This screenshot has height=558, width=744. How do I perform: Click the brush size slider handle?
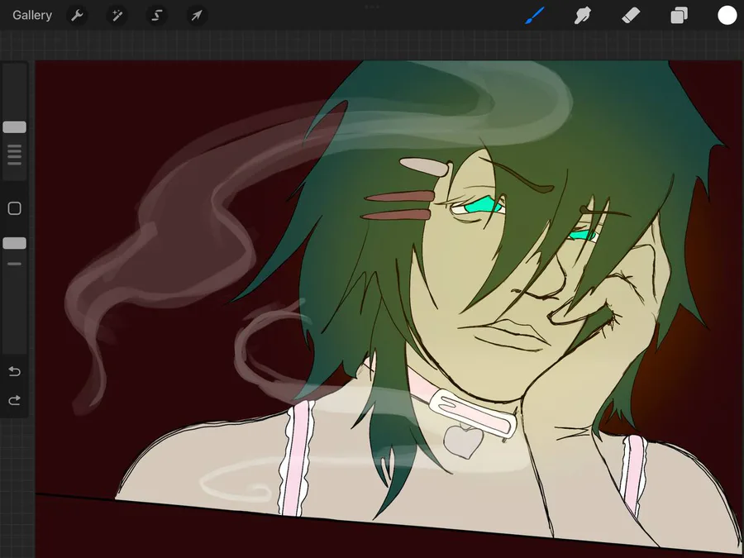(14, 126)
